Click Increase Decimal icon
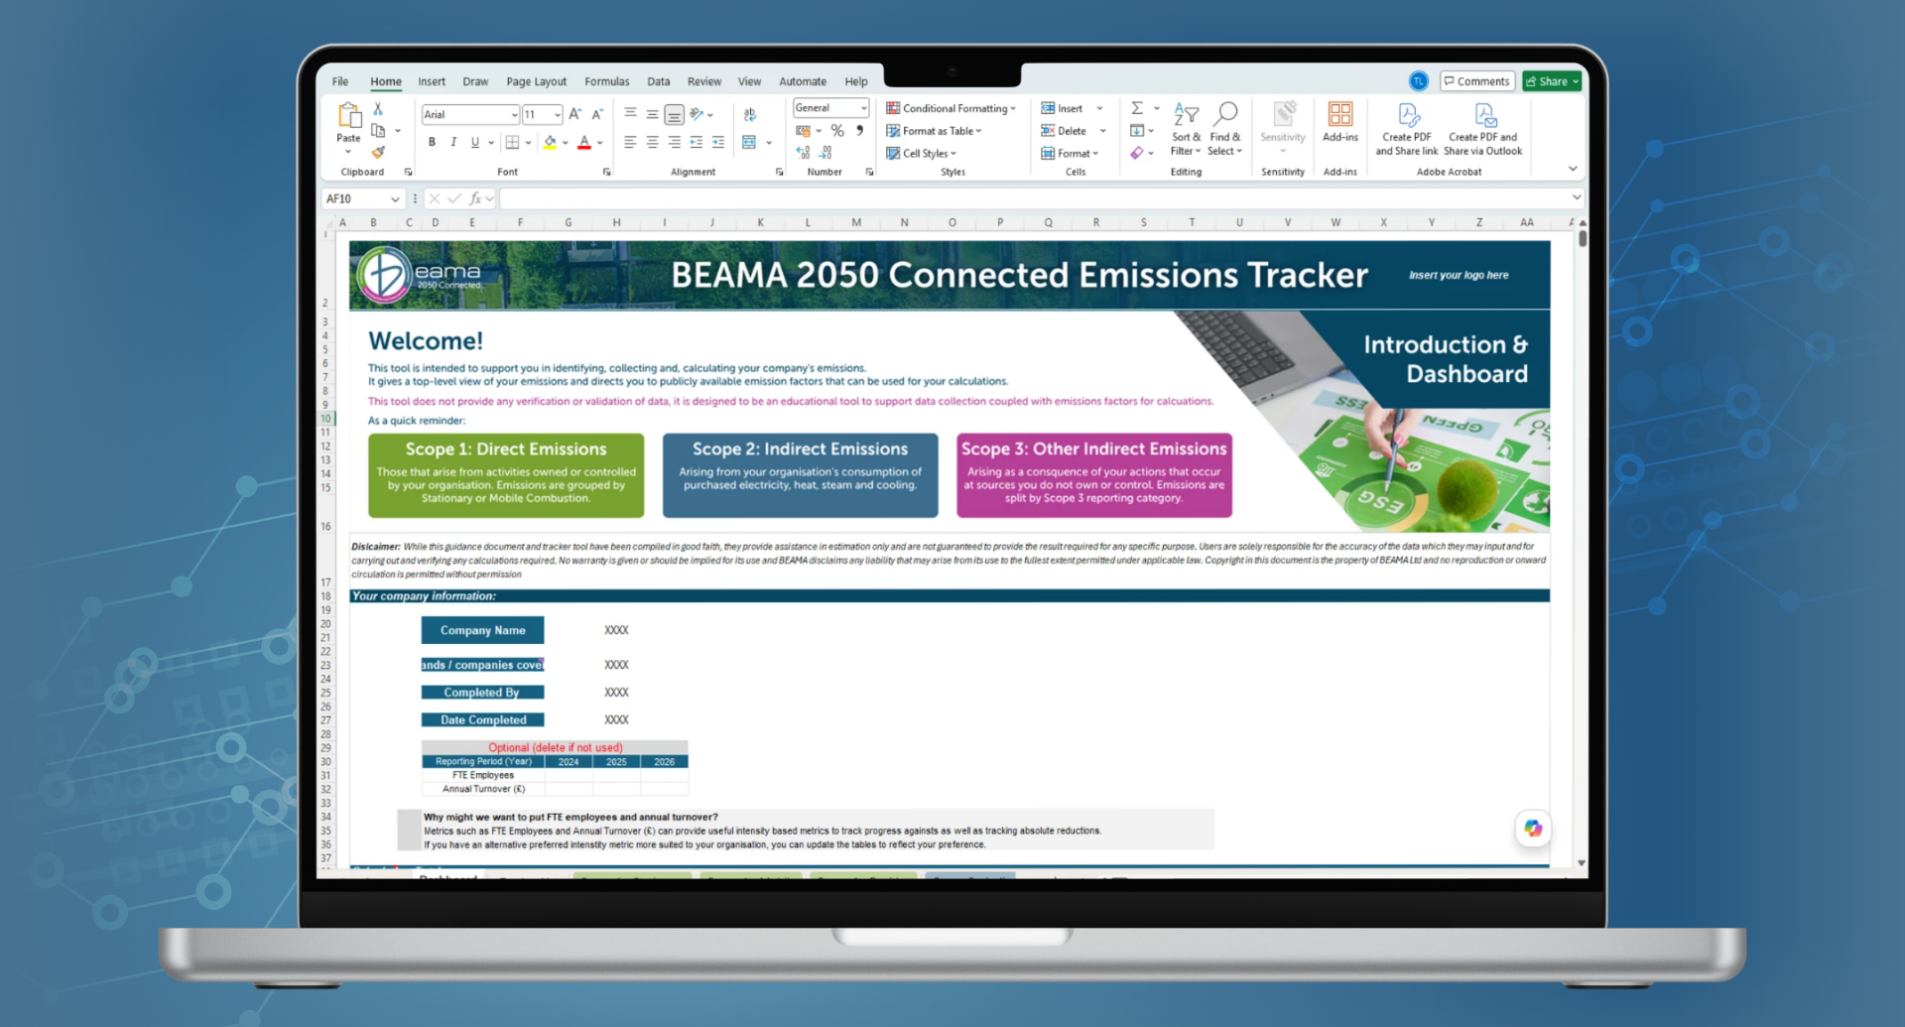This screenshot has height=1027, width=1905. tap(803, 153)
